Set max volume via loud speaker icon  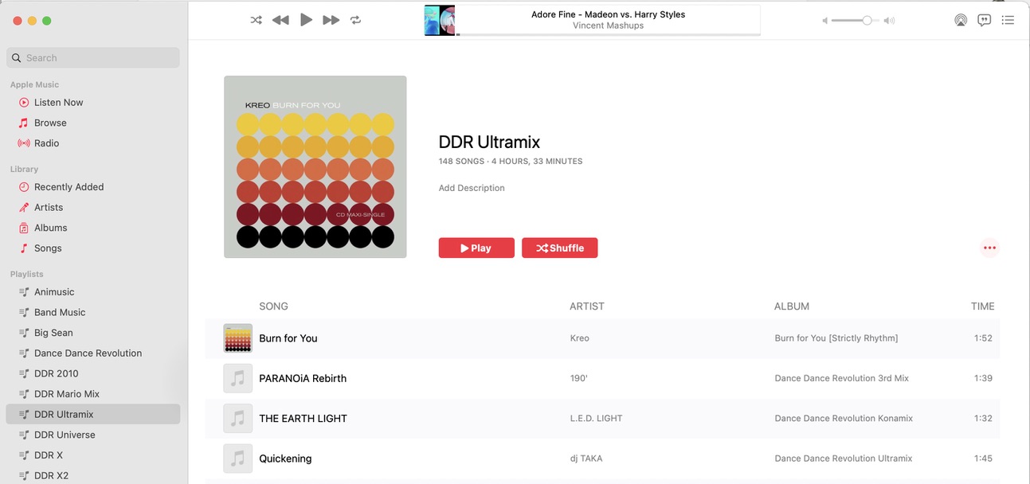click(889, 21)
